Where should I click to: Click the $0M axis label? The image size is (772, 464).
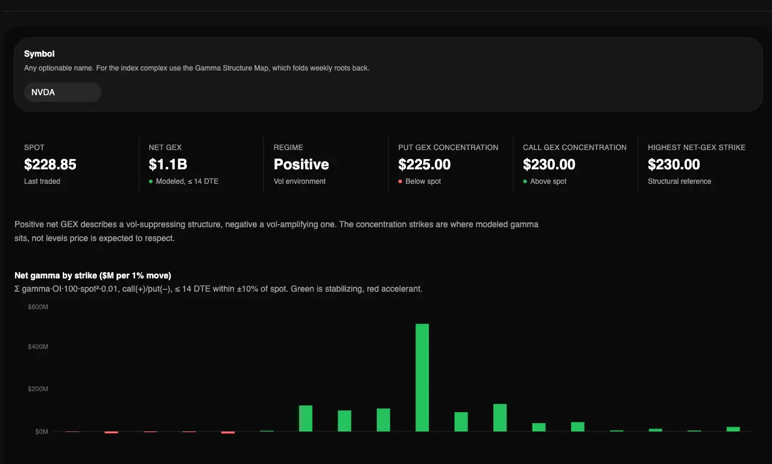pos(42,431)
